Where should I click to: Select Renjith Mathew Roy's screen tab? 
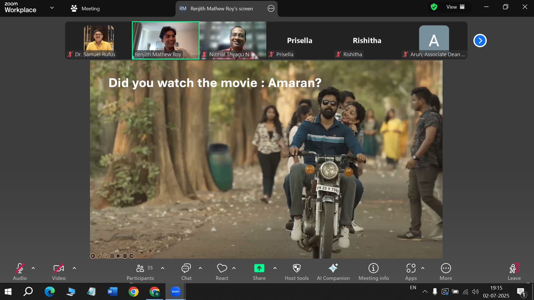(221, 9)
